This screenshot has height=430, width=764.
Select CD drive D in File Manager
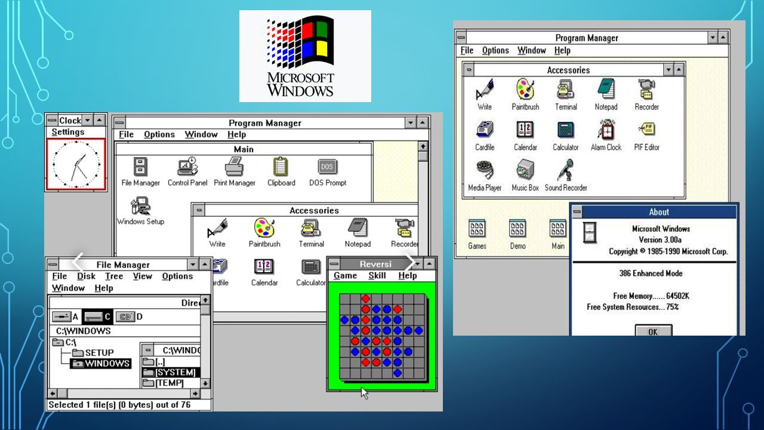tap(129, 317)
